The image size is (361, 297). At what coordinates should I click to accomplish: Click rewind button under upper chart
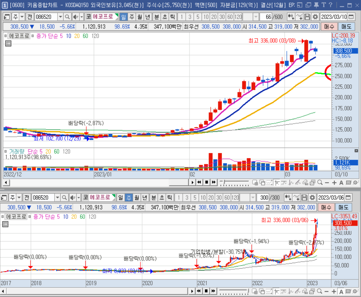[x=199, y=183]
